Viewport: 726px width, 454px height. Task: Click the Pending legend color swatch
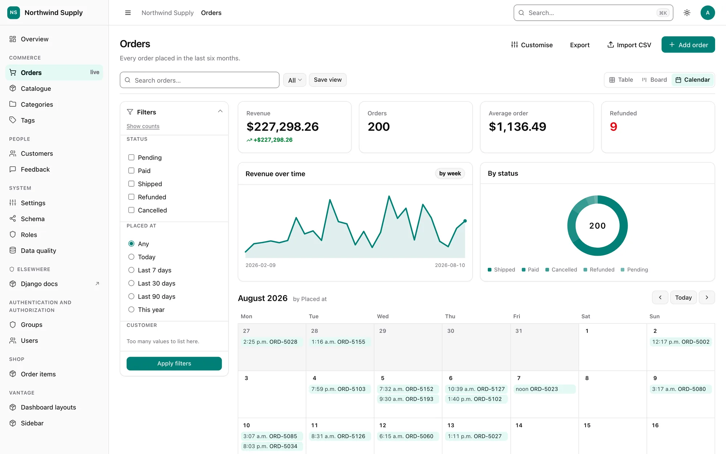(x=623, y=269)
